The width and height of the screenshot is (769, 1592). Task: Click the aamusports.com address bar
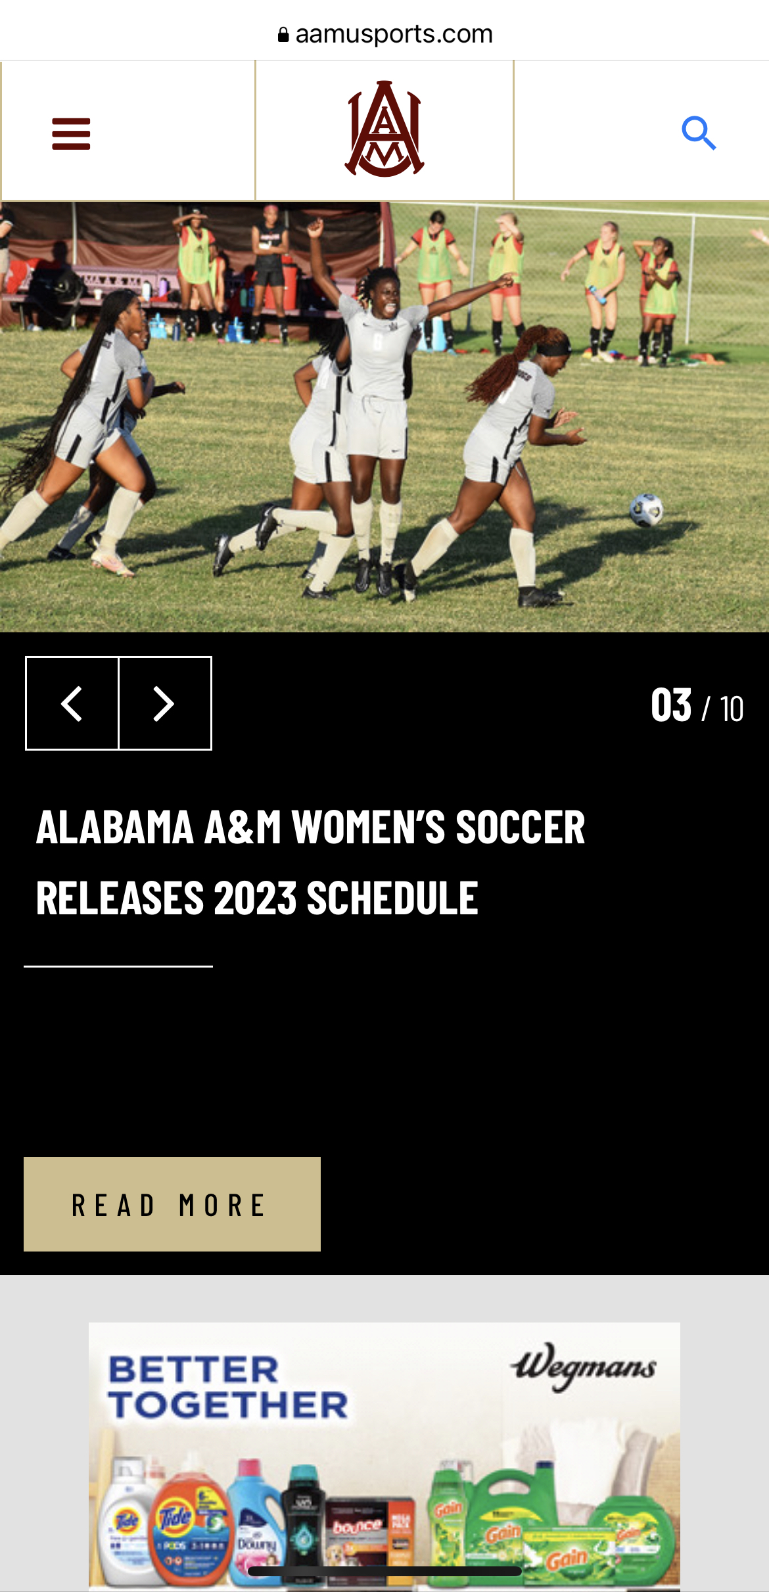[384, 34]
